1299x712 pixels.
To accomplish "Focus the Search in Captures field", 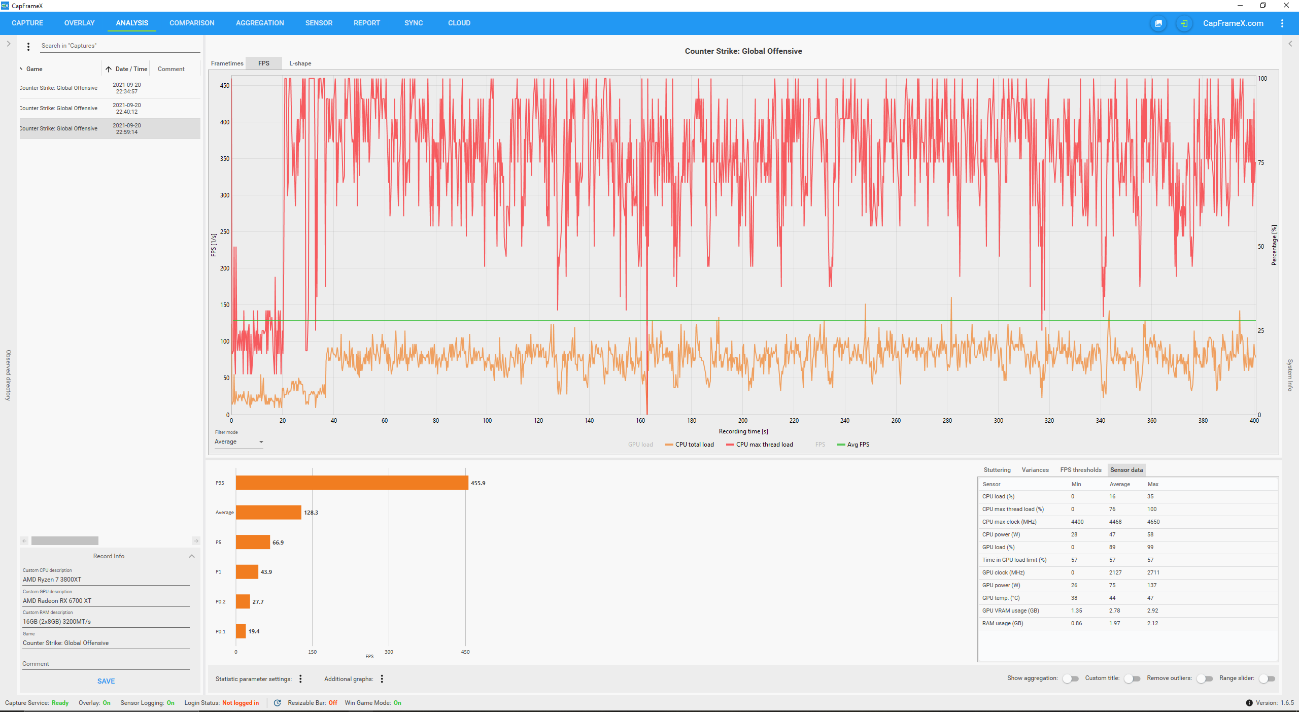I will pos(120,46).
